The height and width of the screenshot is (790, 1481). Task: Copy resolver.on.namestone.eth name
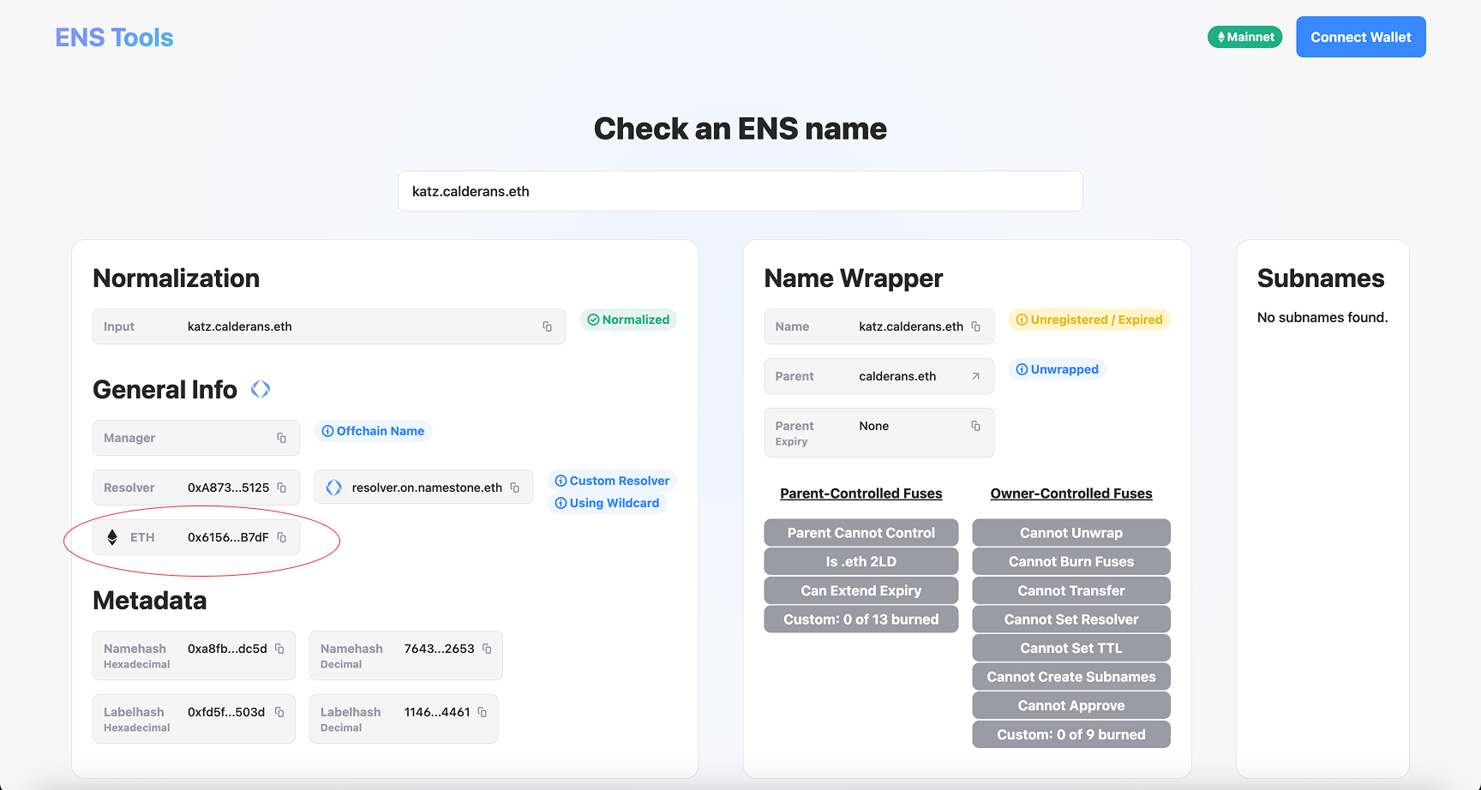tap(514, 488)
